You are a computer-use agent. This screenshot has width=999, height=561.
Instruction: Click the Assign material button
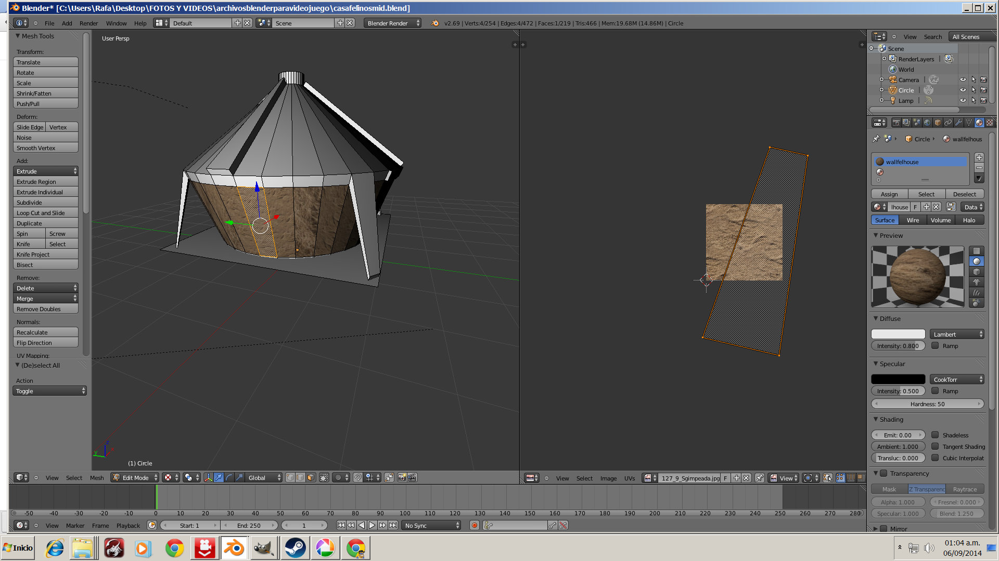[x=889, y=194]
